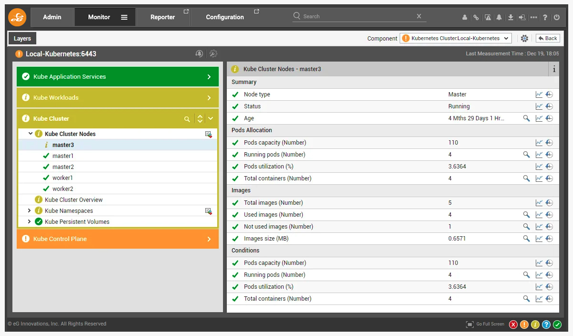Open history icon for Not used images

click(549, 227)
